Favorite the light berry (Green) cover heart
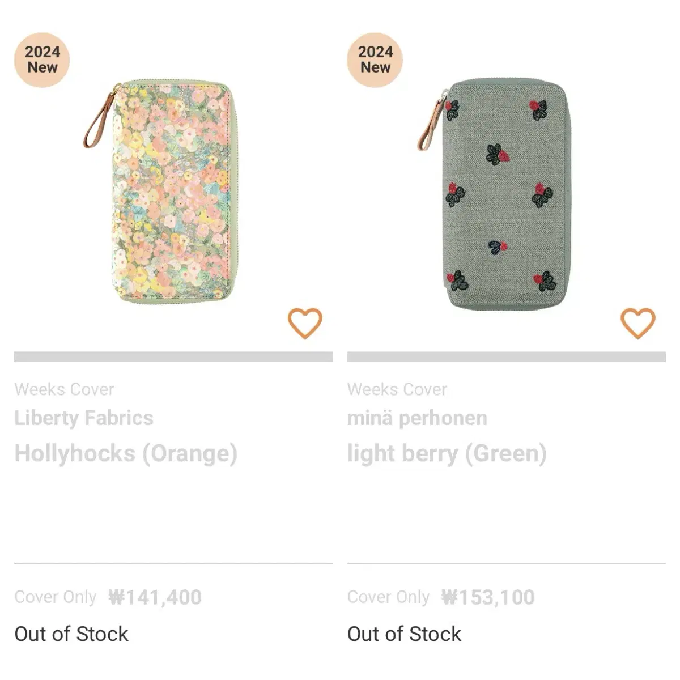680x680 pixels. click(x=638, y=323)
